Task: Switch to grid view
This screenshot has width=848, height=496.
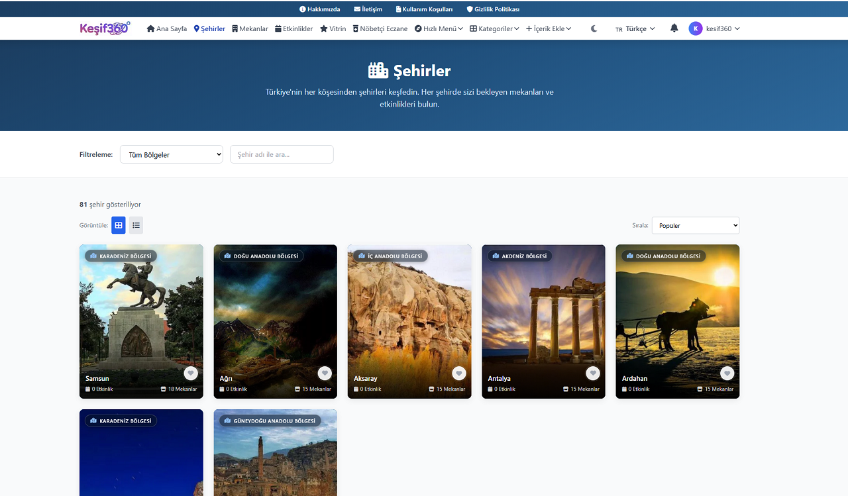Action: (x=119, y=225)
